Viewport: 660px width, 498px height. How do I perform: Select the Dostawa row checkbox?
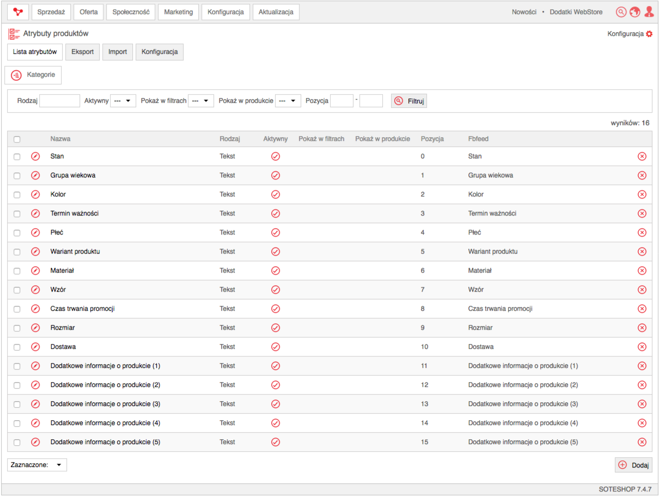click(x=17, y=347)
